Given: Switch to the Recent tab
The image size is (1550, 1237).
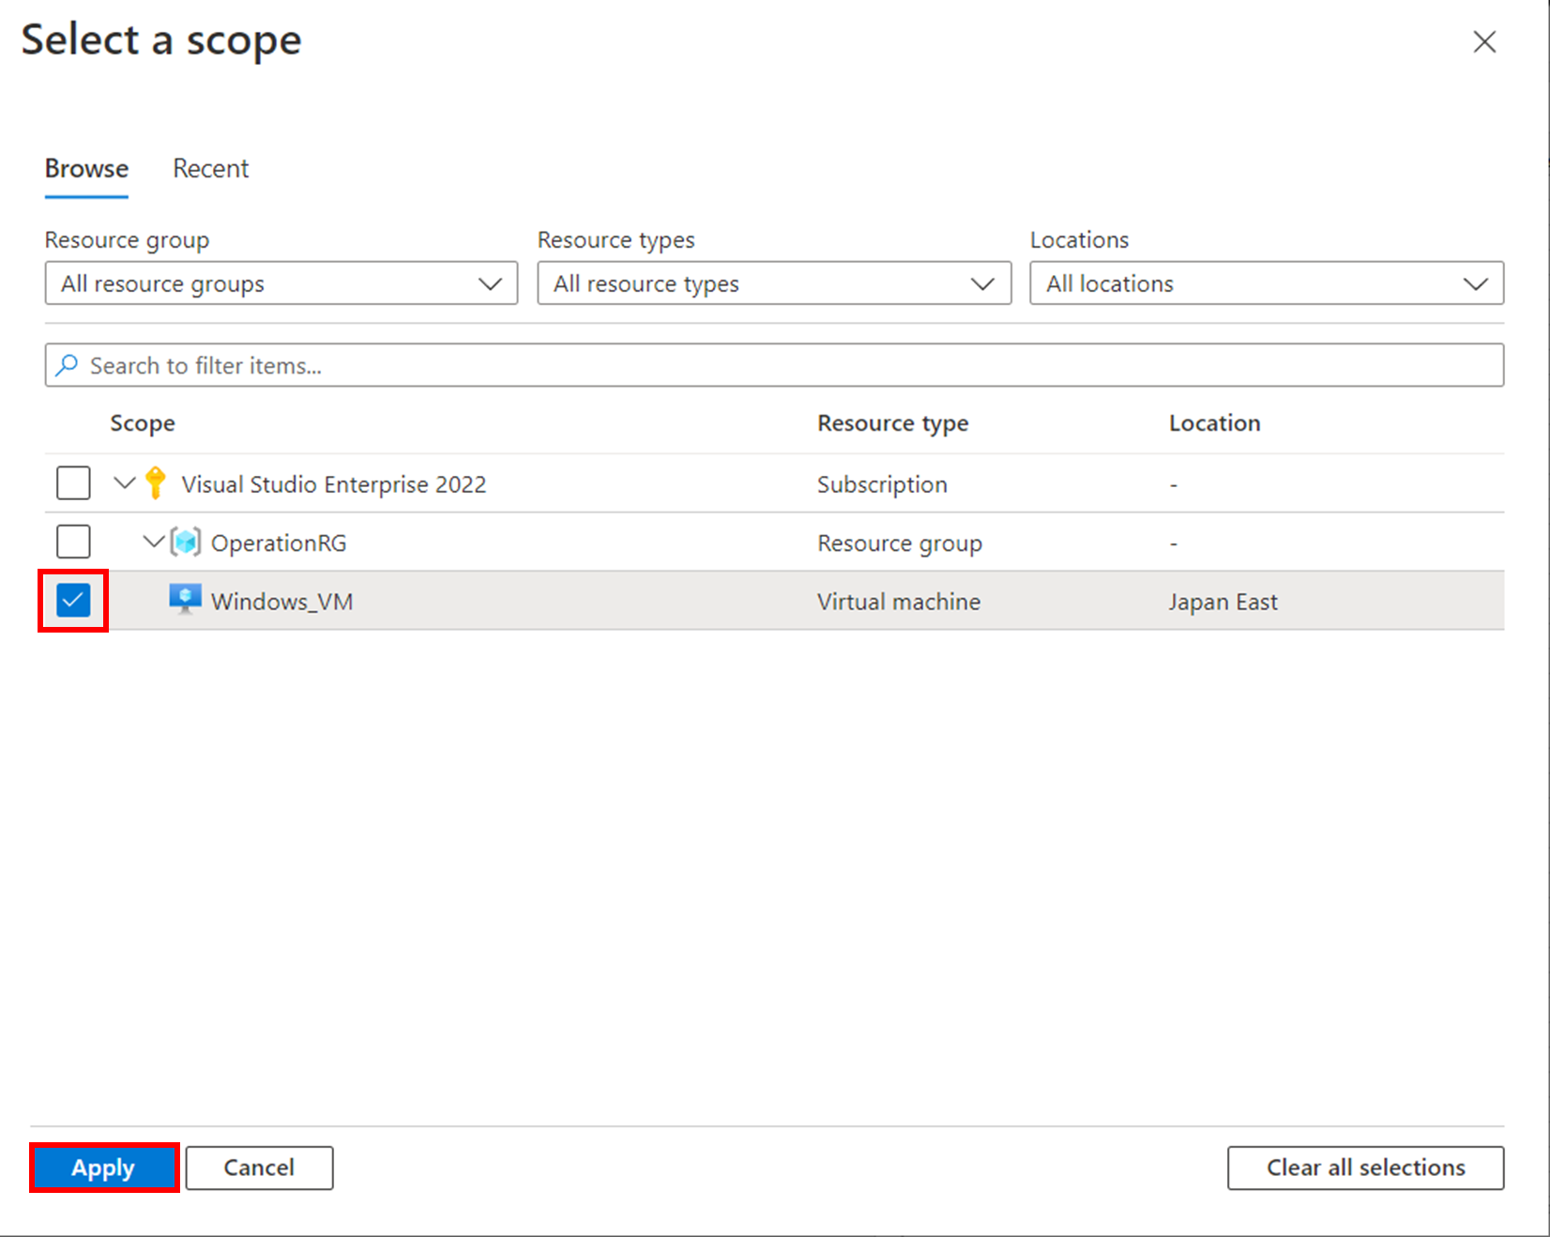Looking at the screenshot, I should click(x=211, y=169).
